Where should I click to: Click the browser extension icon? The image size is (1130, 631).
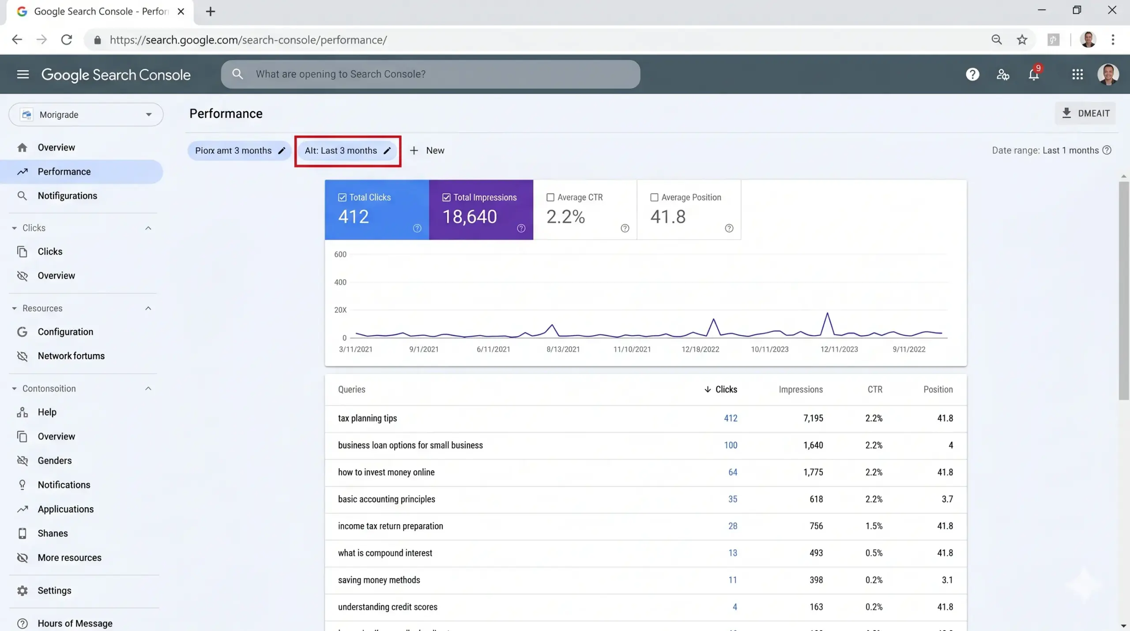click(1054, 40)
